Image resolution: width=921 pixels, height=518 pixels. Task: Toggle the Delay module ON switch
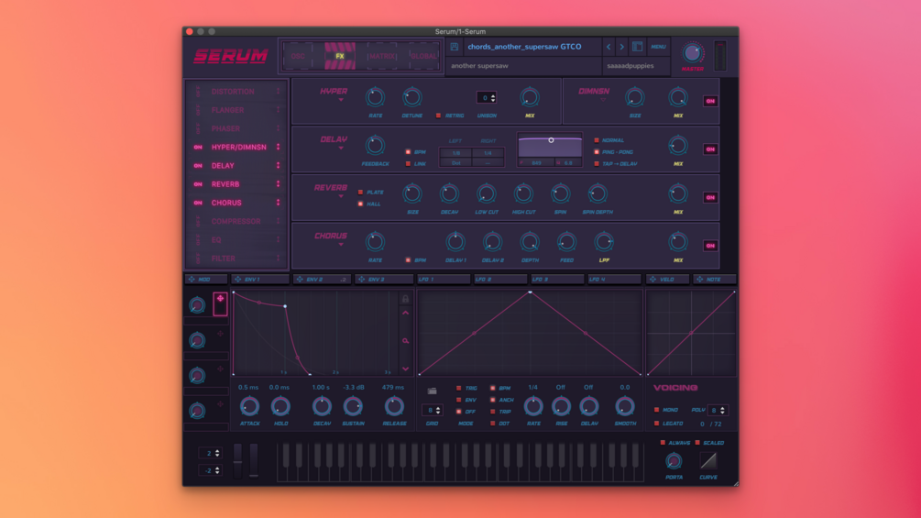point(710,149)
